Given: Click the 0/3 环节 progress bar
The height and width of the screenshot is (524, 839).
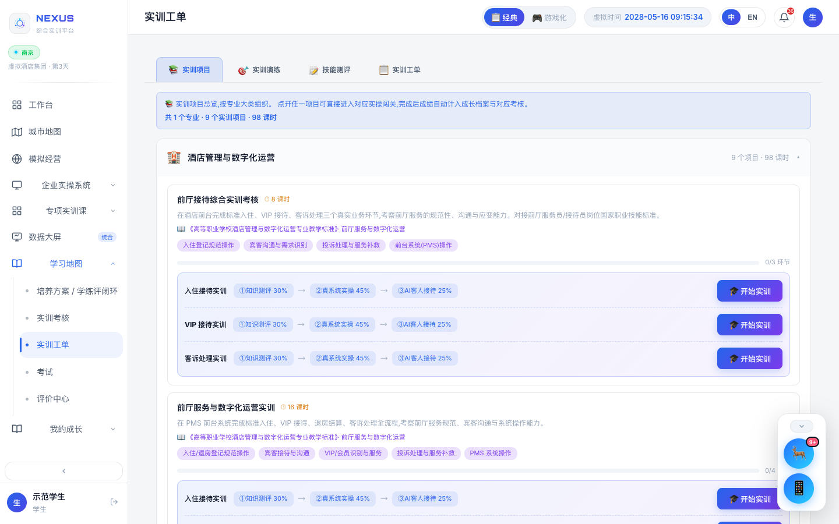Looking at the screenshot, I should pos(468,263).
